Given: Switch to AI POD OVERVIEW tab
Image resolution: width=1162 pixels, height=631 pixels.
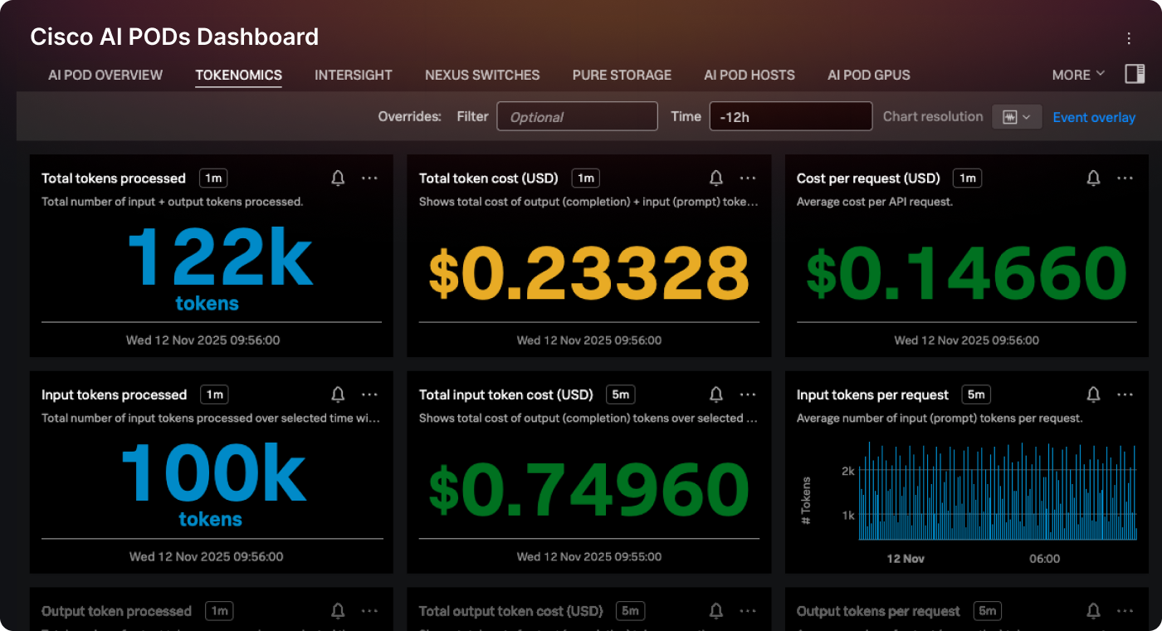Looking at the screenshot, I should [105, 75].
